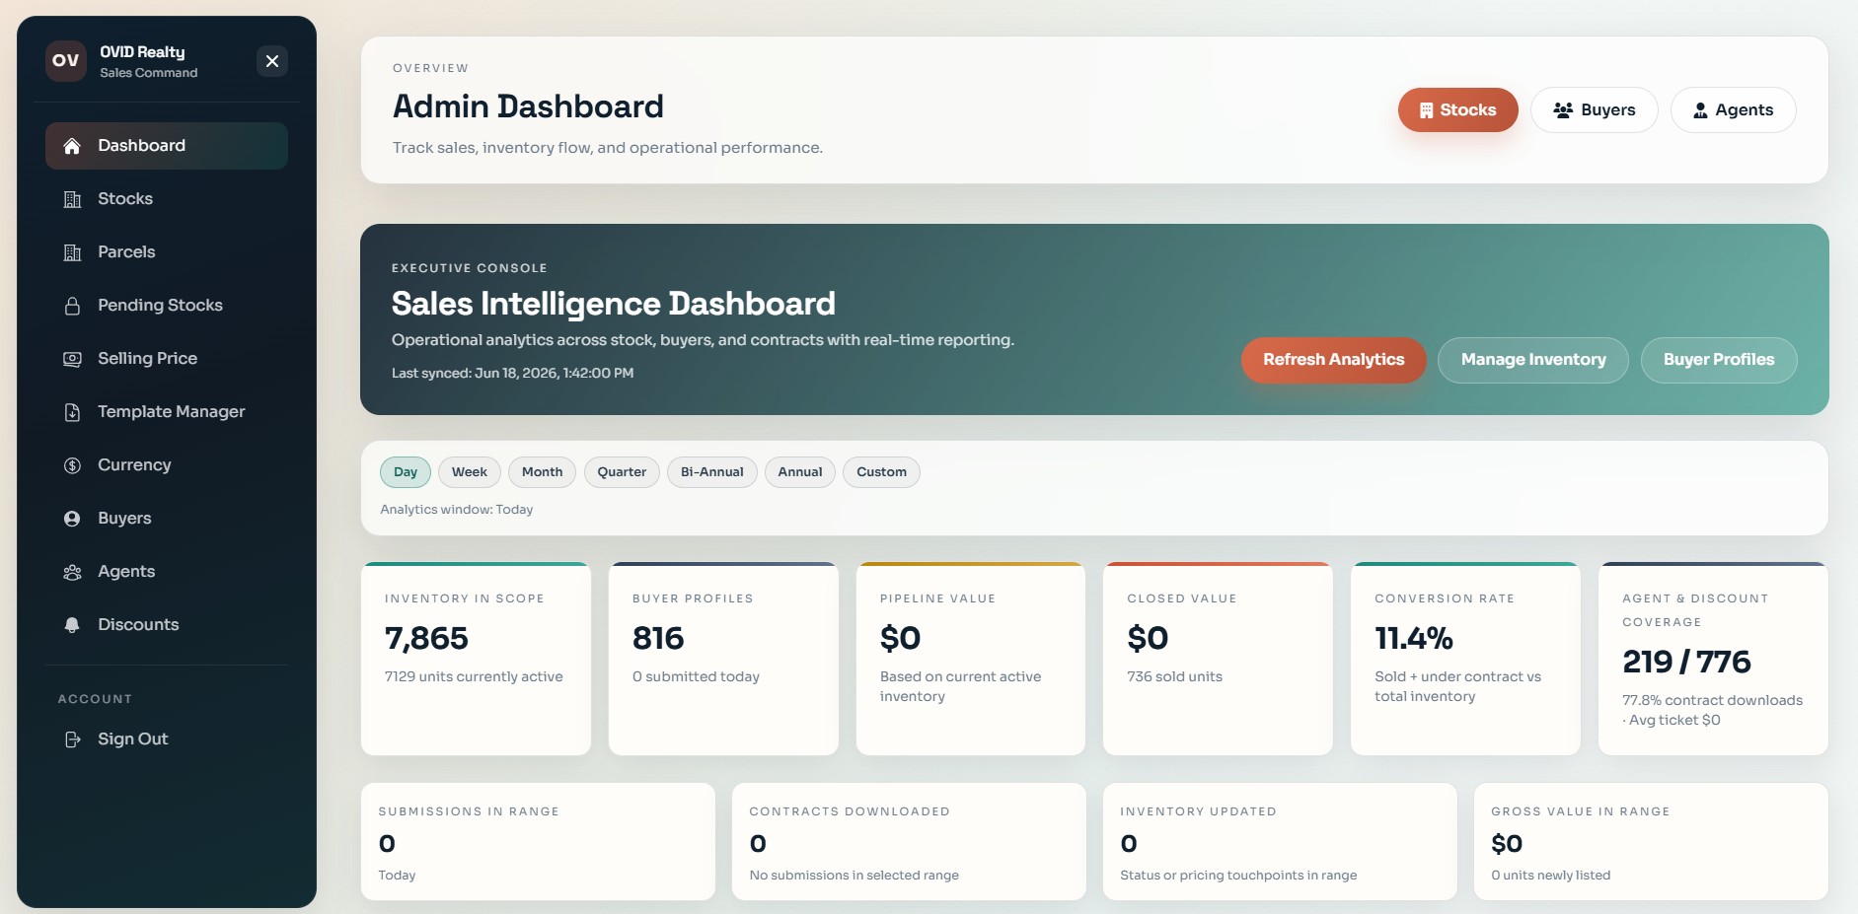
Task: Click the Pending Stocks lock icon
Action: [x=72, y=306]
